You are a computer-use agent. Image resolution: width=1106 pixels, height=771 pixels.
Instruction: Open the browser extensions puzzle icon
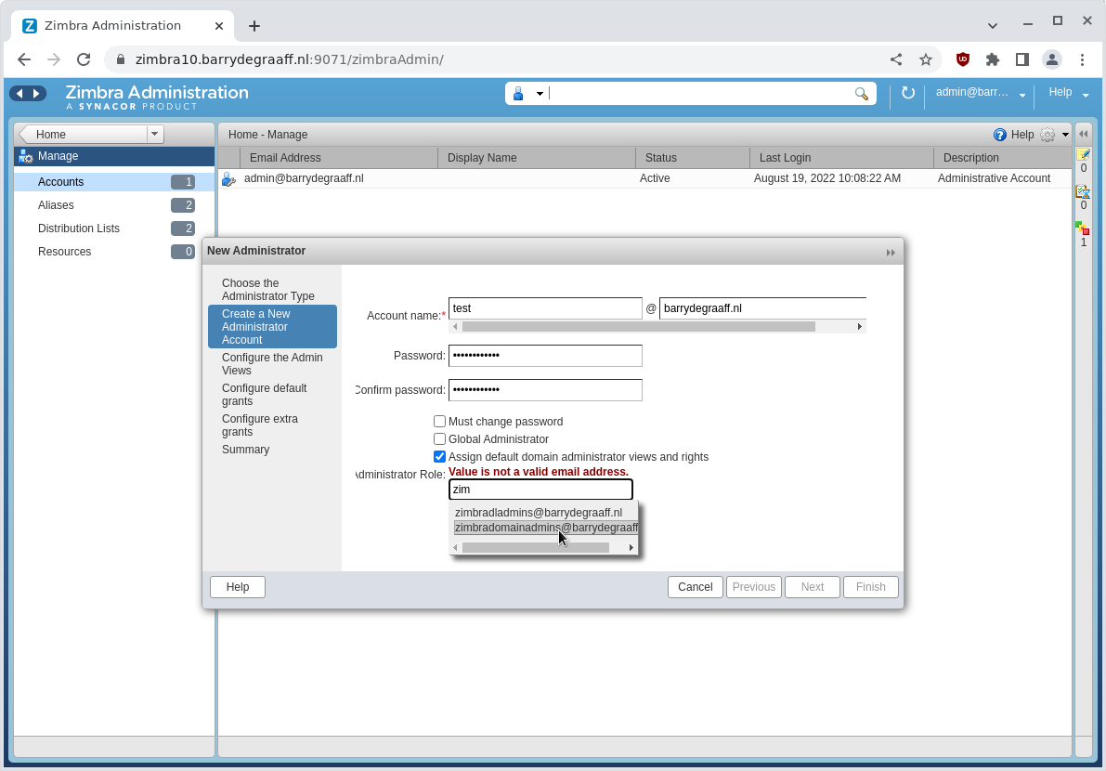pos(993,59)
